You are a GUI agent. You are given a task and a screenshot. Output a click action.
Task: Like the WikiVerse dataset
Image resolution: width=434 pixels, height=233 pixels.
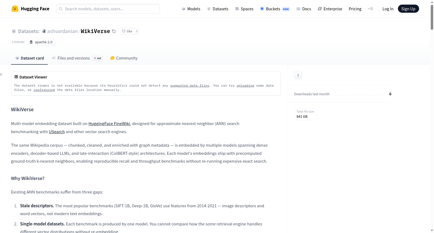pyautogui.click(x=127, y=31)
